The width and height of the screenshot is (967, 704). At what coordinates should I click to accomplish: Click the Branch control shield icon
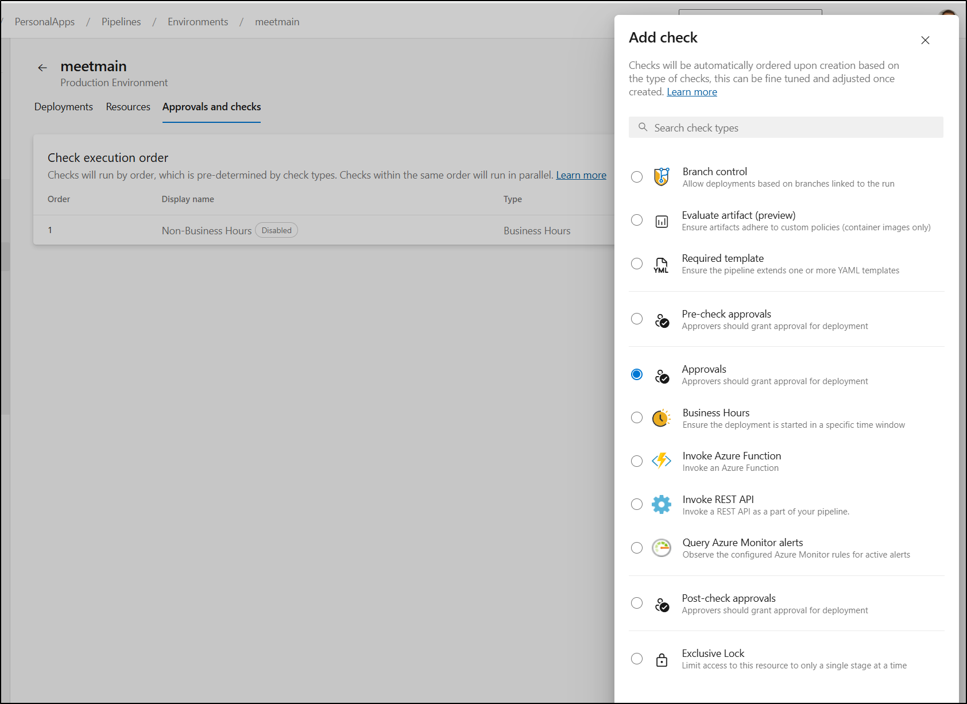(662, 177)
